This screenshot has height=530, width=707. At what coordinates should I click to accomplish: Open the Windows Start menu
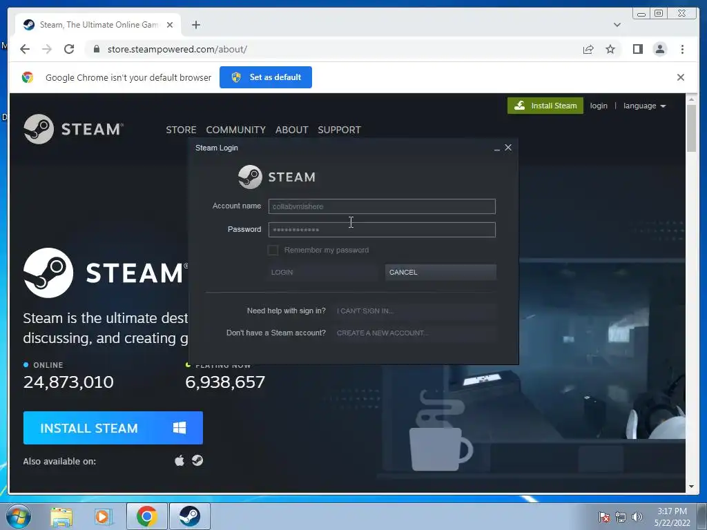tap(19, 516)
